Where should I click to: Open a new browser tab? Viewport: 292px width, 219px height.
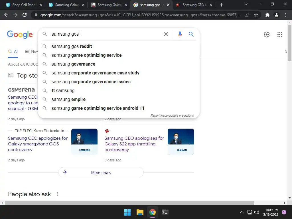pos(221,5)
